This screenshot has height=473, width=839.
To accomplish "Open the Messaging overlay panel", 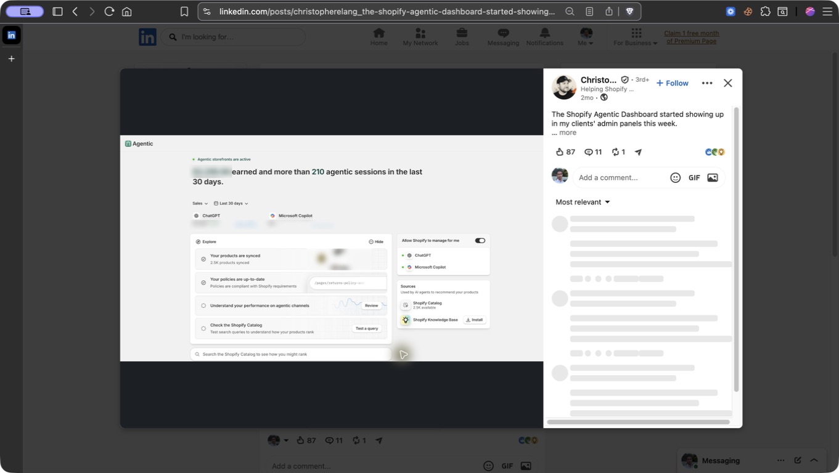I will pyautogui.click(x=721, y=461).
